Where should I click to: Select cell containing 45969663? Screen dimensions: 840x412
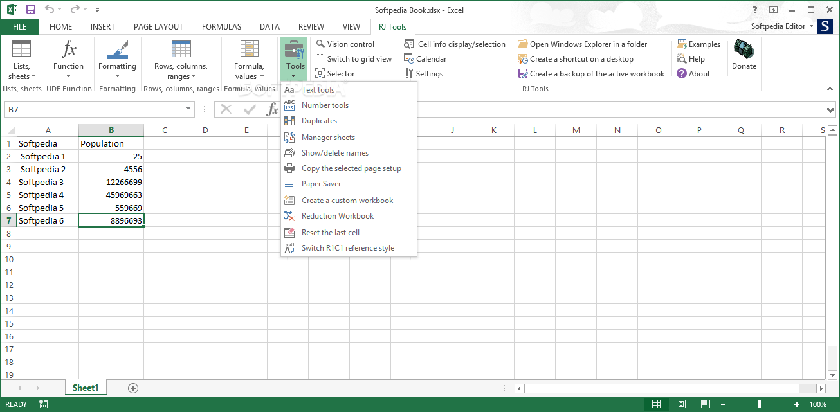point(111,195)
